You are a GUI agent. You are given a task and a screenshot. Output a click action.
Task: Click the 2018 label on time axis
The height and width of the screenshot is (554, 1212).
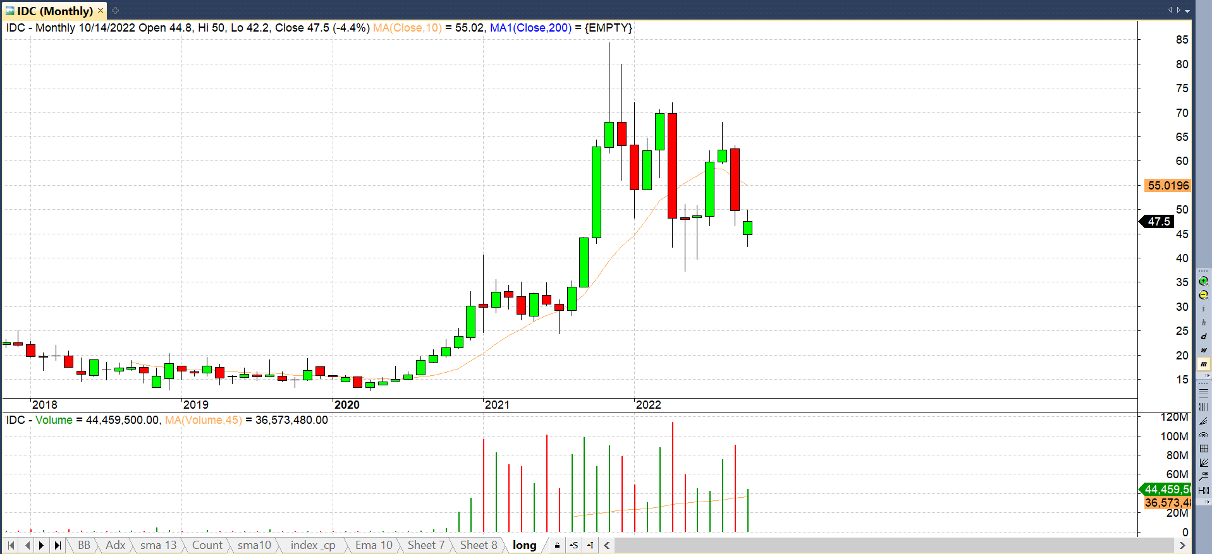[44, 405]
